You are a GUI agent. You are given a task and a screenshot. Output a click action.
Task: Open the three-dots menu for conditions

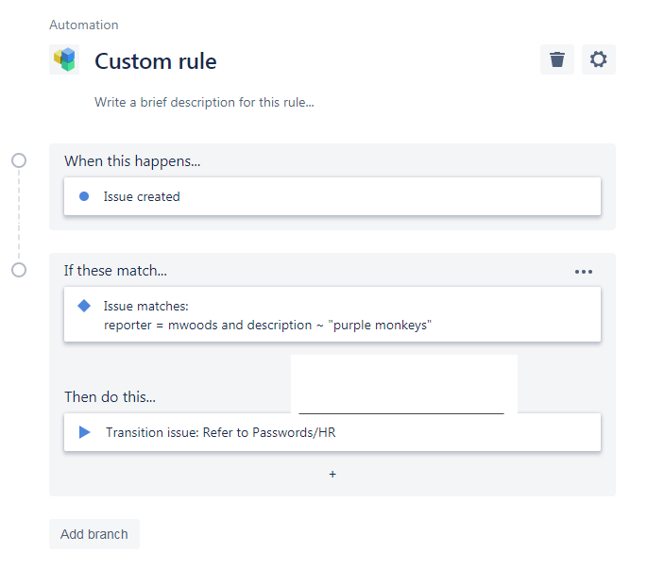pos(584,272)
